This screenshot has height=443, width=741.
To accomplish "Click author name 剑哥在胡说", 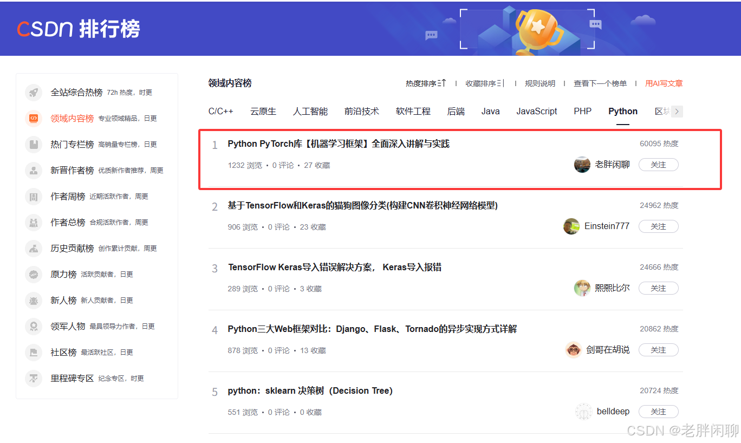I will [608, 350].
